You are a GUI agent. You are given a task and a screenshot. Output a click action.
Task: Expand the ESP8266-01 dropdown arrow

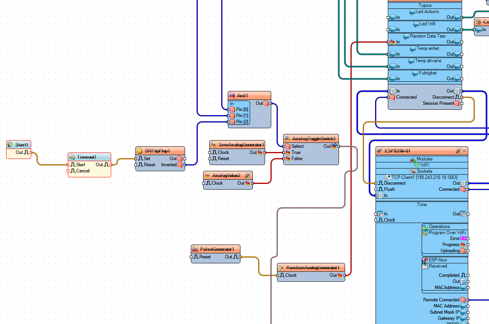coord(464,151)
